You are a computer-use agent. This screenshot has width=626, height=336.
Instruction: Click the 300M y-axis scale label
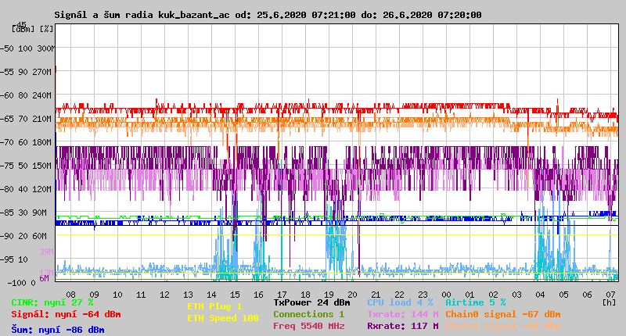tap(45, 48)
